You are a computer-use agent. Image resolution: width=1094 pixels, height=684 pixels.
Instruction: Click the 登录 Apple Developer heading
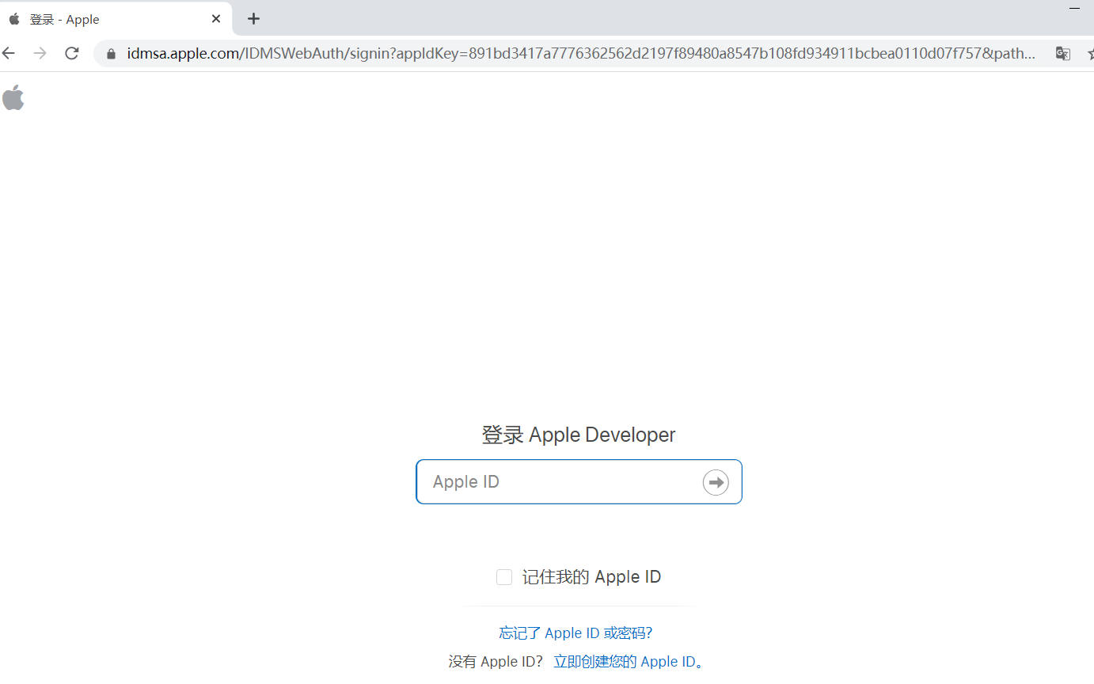click(579, 435)
